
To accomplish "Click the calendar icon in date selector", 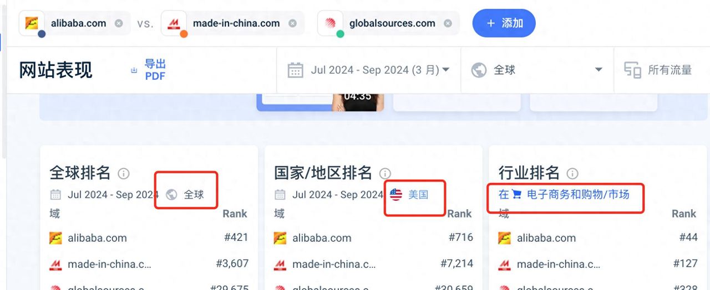I will (x=296, y=70).
